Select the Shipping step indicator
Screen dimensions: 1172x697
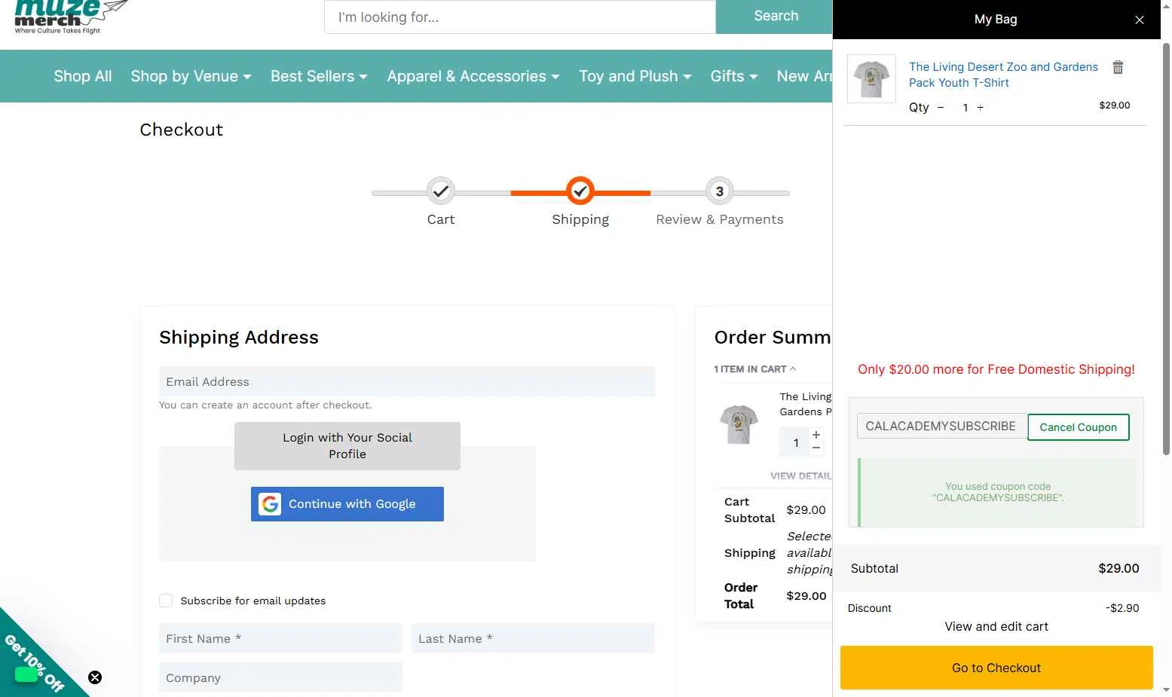(580, 191)
